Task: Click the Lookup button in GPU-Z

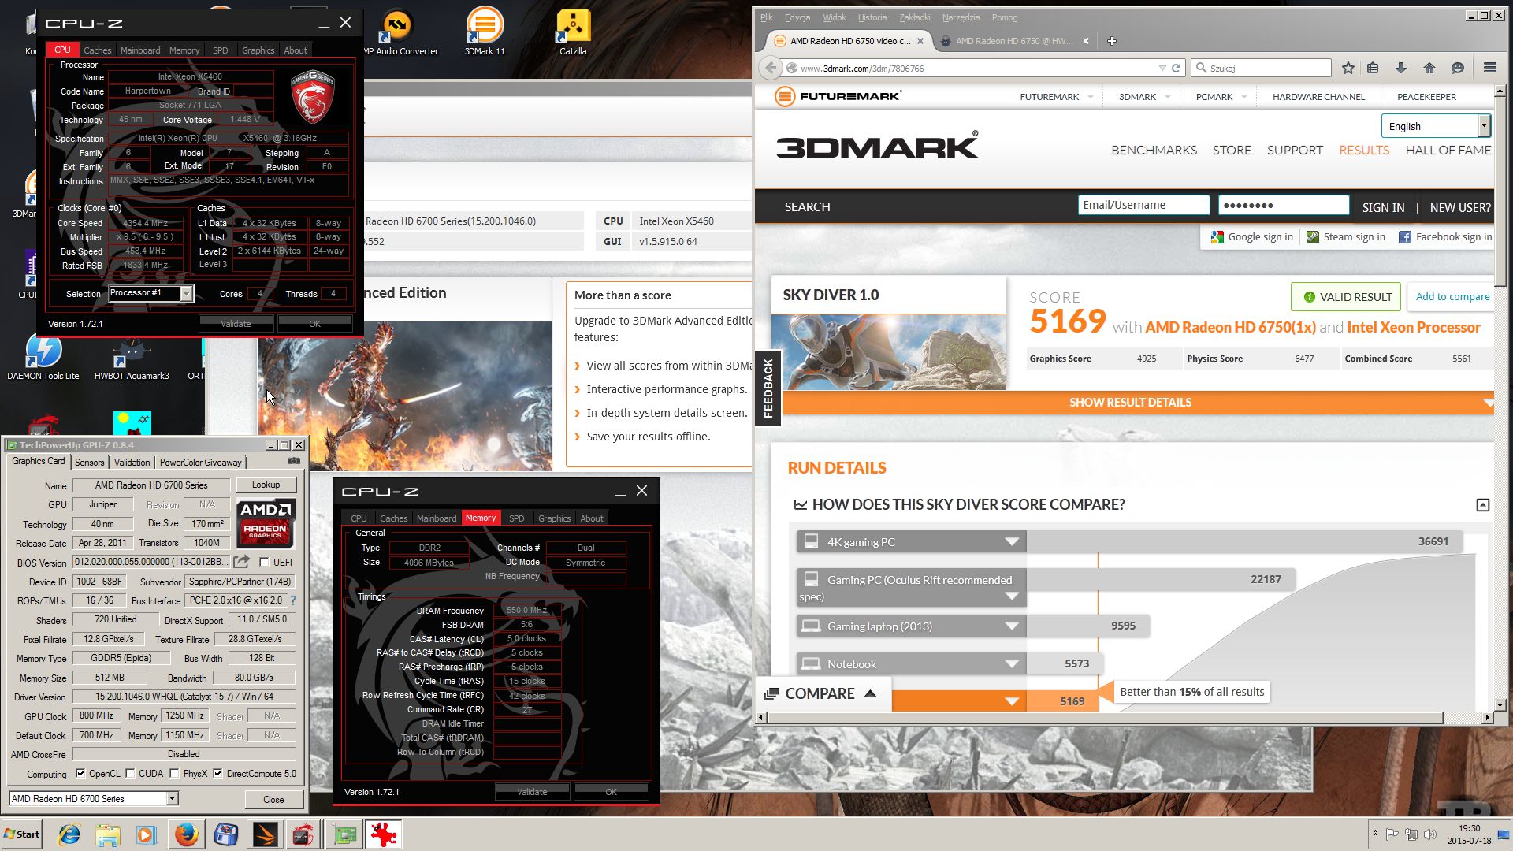Action: click(266, 485)
